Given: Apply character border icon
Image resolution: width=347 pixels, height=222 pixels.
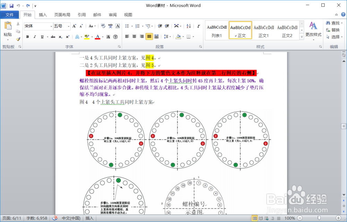Looking at the screenshot, I should (118, 26).
